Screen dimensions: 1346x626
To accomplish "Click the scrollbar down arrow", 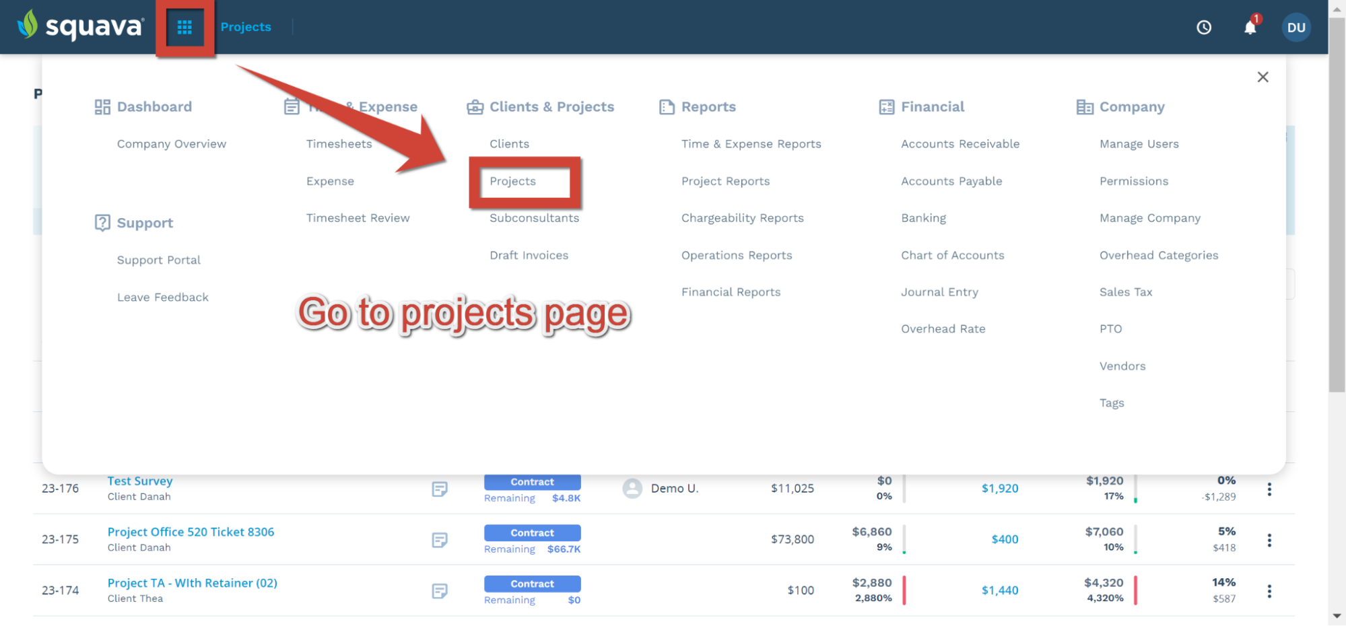I will point(1337,617).
